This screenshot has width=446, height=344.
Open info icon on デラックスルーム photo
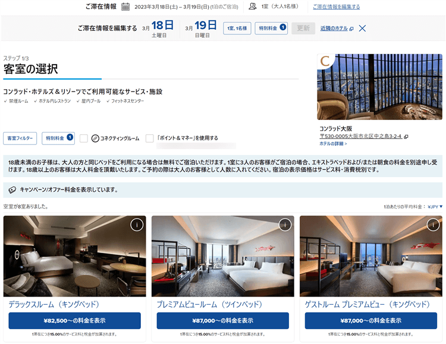tap(137, 225)
